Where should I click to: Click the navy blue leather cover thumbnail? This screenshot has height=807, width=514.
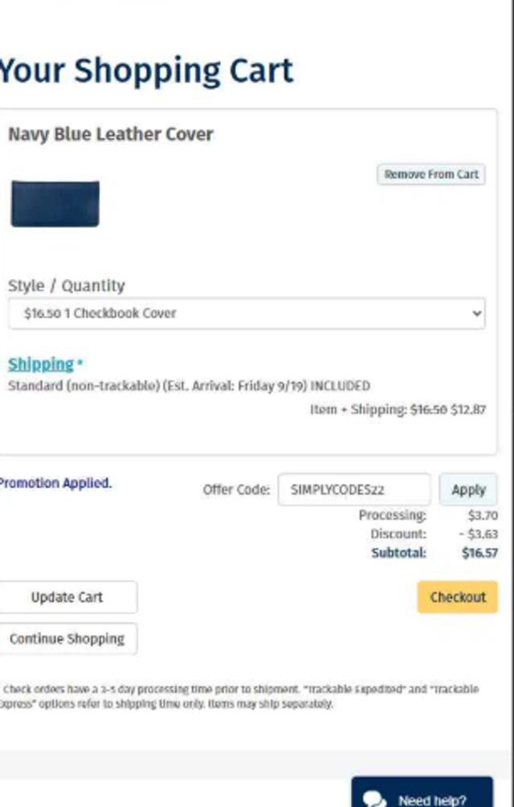pos(55,203)
